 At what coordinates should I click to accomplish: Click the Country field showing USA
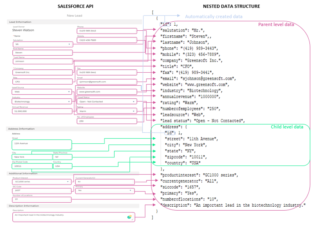tap(63, 166)
